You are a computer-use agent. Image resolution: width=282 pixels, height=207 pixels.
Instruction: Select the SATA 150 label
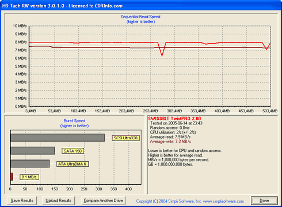(x=73, y=151)
